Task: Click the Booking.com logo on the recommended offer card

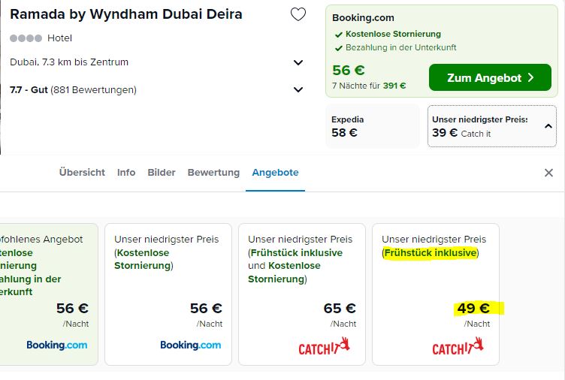Action: coord(57,345)
